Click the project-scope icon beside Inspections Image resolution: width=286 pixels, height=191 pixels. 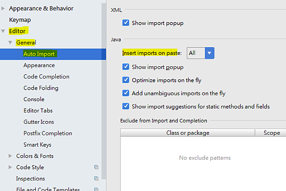pyautogui.click(x=96, y=179)
